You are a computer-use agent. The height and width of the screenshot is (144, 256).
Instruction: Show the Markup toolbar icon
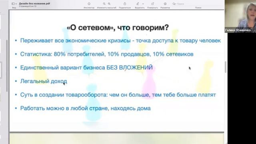point(165,4)
